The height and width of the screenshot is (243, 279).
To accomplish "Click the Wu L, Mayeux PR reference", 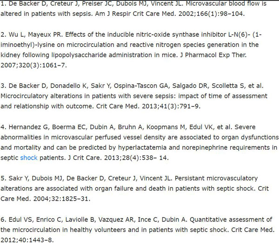I will (x=131, y=50).
